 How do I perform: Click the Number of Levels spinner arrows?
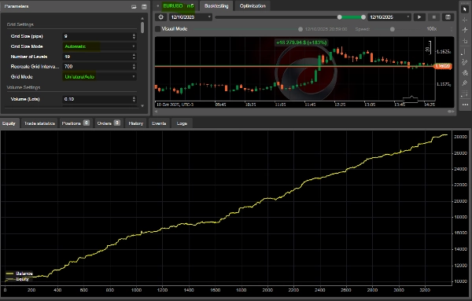(x=134, y=57)
